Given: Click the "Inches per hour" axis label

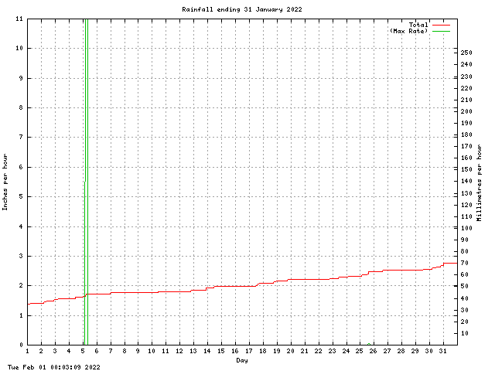Looking at the screenshot, I should click(x=5, y=182).
